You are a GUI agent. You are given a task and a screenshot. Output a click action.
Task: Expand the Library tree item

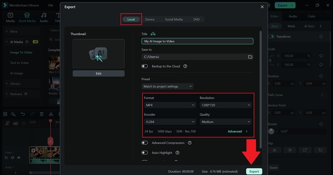7,84
